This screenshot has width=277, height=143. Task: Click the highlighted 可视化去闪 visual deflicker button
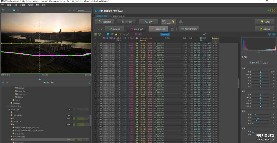point(158,29)
